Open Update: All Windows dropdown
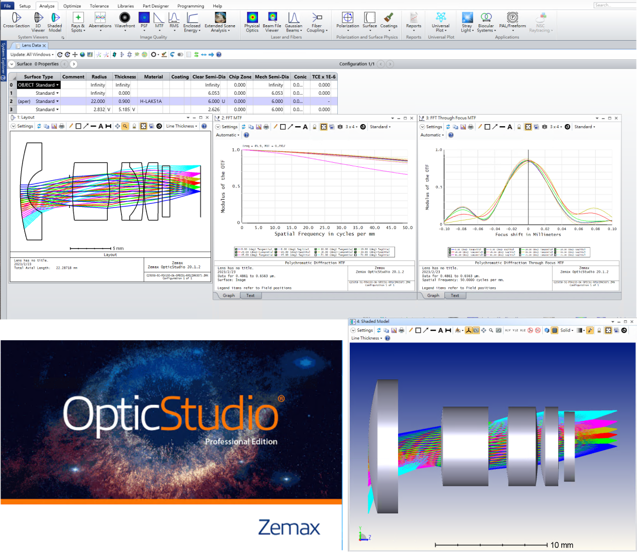637x556 pixels. click(x=32, y=54)
